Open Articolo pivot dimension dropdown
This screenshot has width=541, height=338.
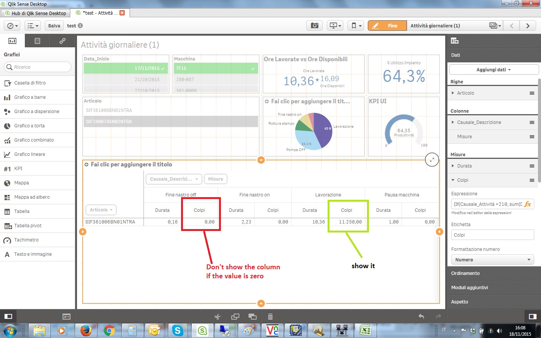tap(101, 210)
